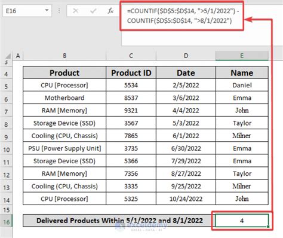The width and height of the screenshot is (283, 238).
Task: Select cell with Product ID 3735
Action: tap(131, 148)
